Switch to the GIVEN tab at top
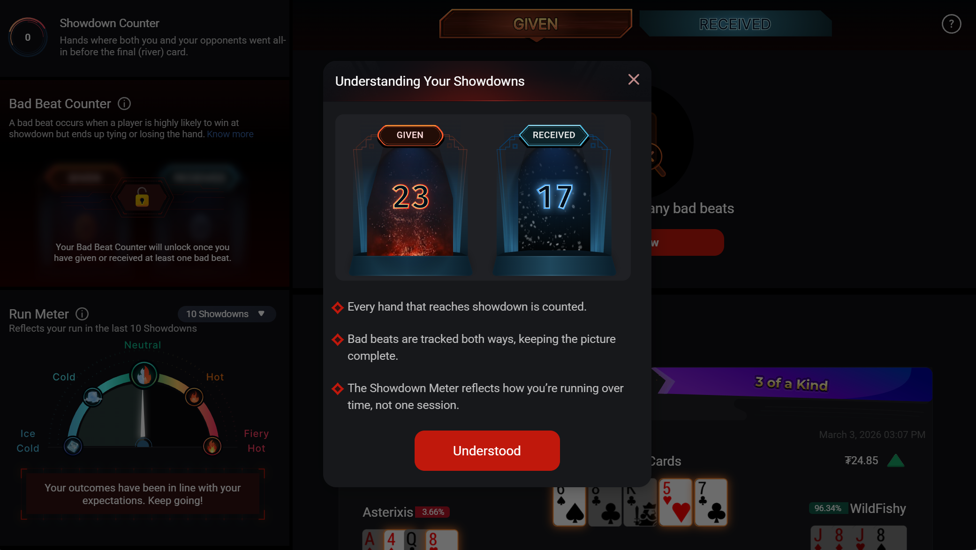976x550 pixels. click(536, 24)
